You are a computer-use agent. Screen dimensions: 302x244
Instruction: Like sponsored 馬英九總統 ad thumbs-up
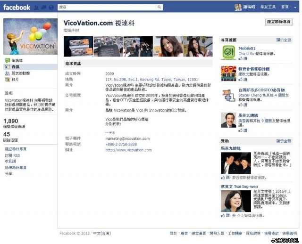[x=226, y=177]
